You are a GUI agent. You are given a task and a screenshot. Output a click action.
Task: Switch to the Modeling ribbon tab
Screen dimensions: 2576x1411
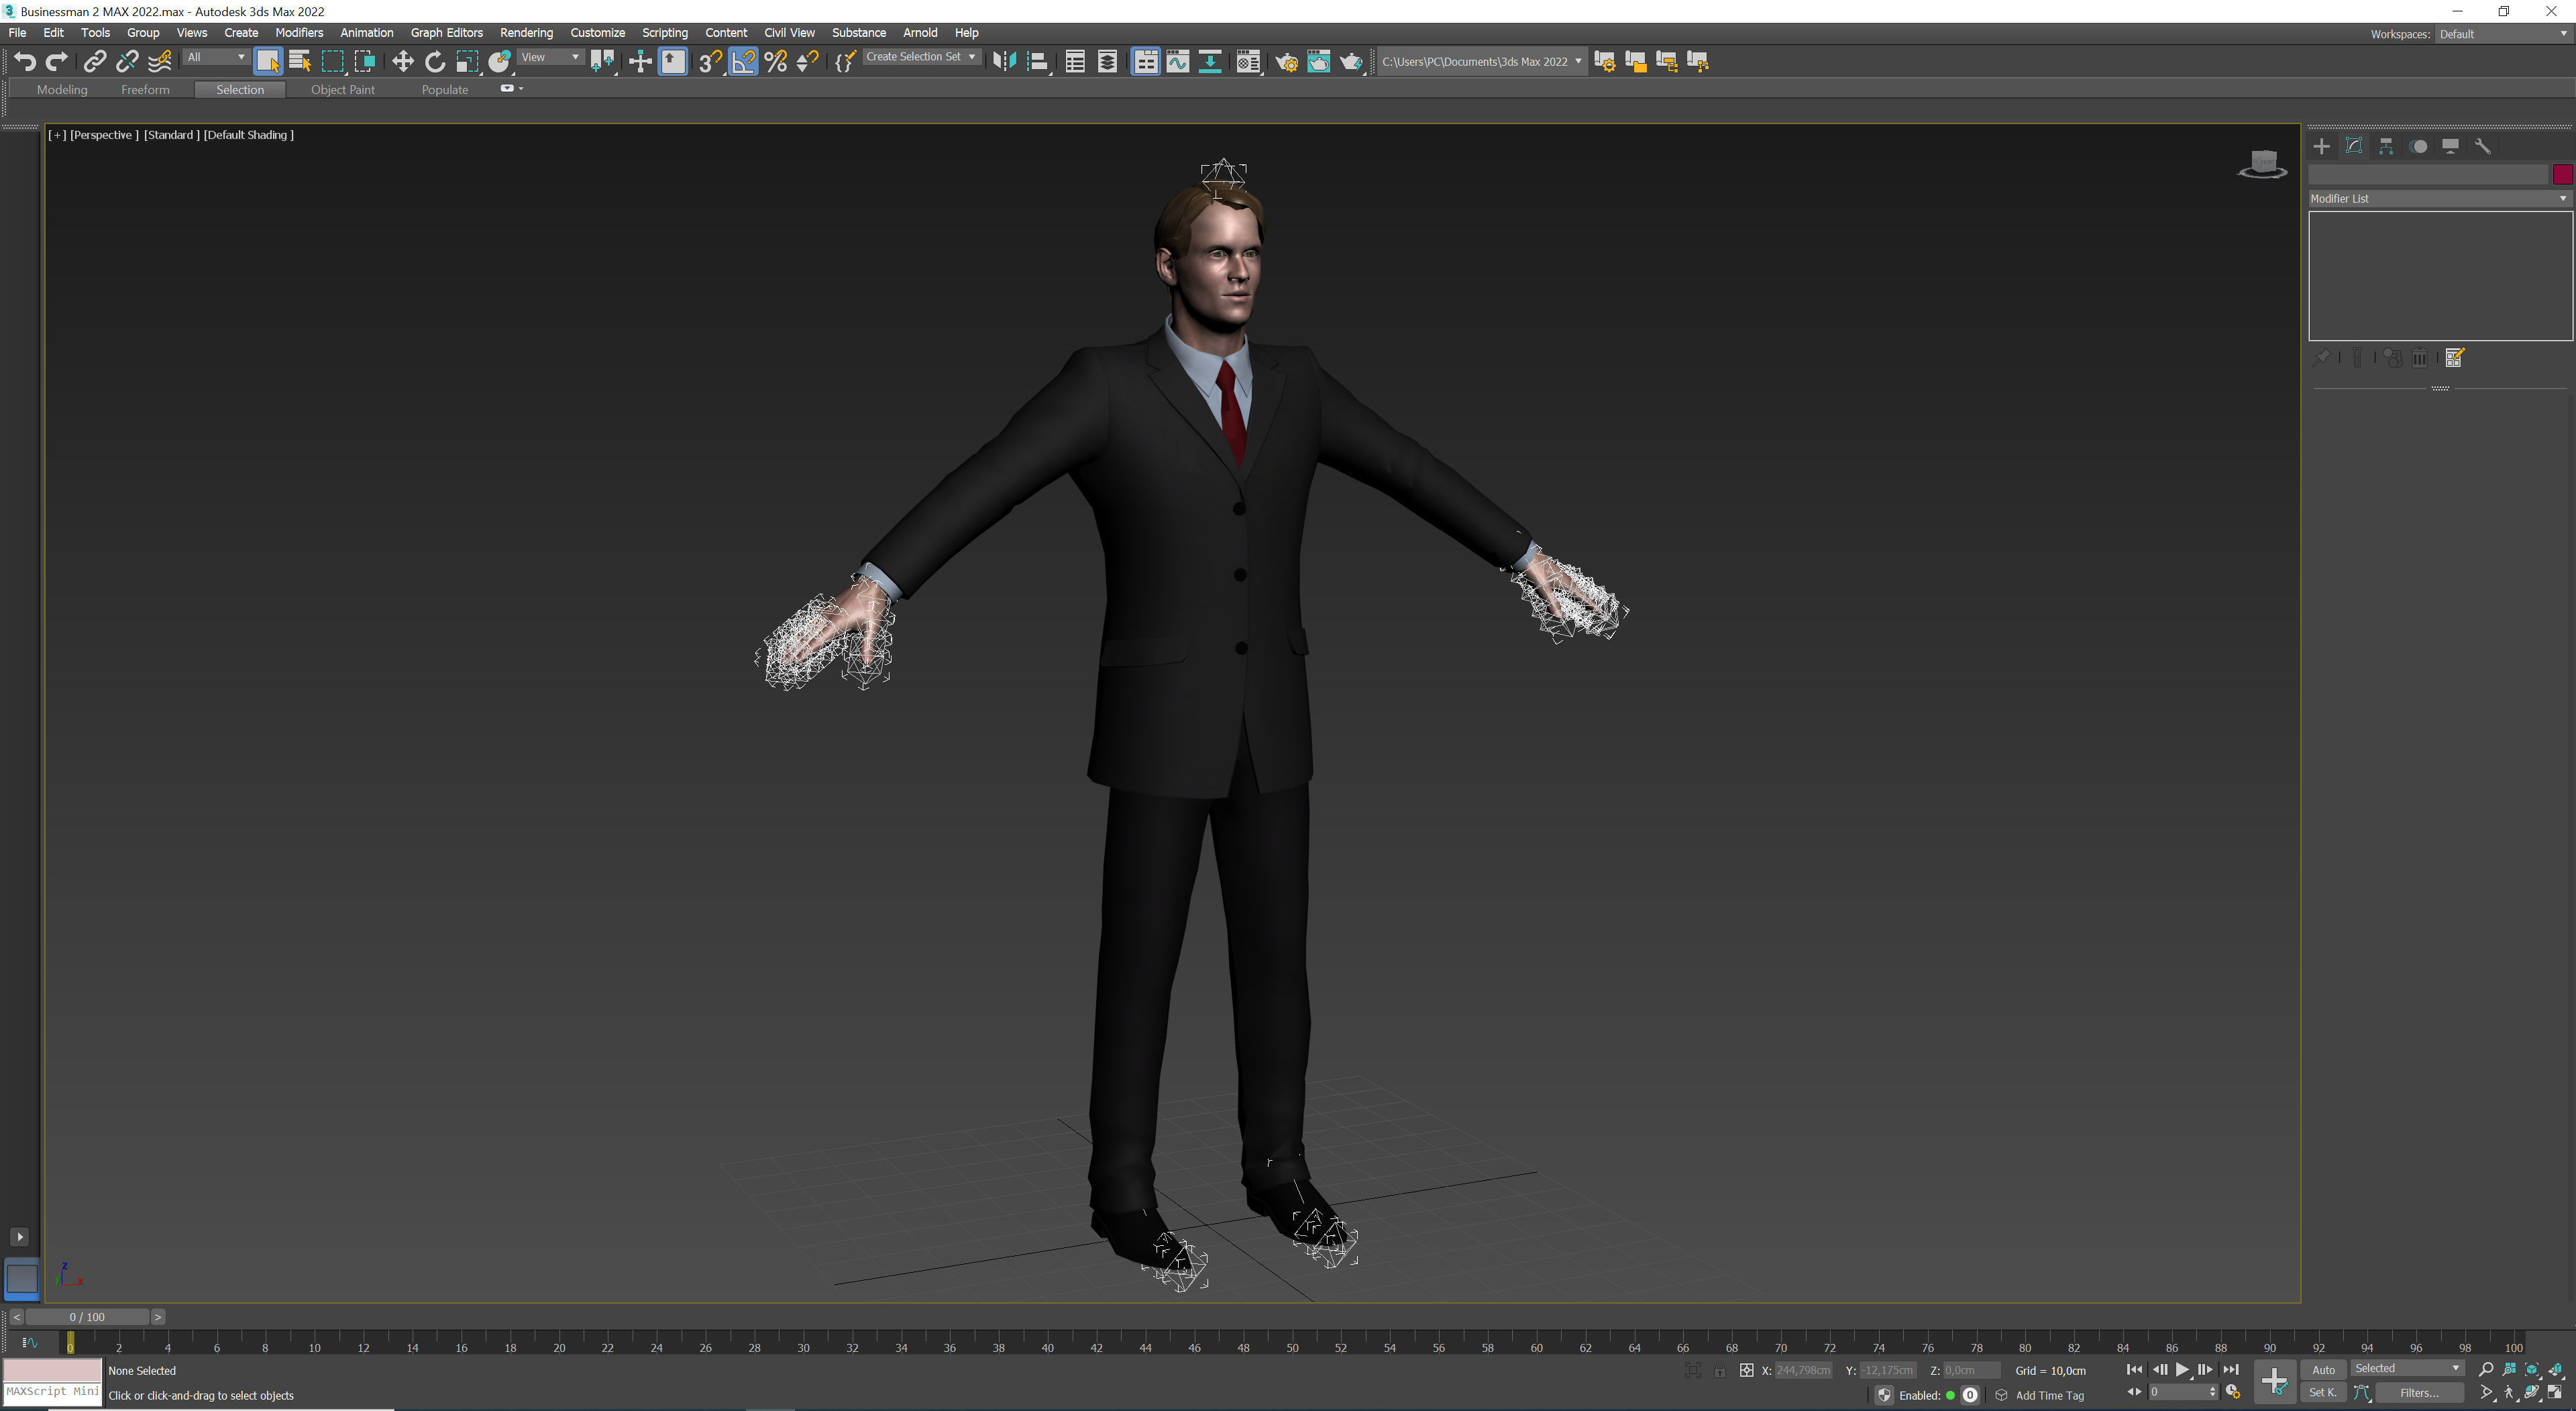(x=62, y=90)
